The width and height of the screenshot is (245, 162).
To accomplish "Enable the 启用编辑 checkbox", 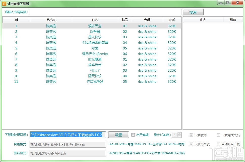I will click(133, 135).
